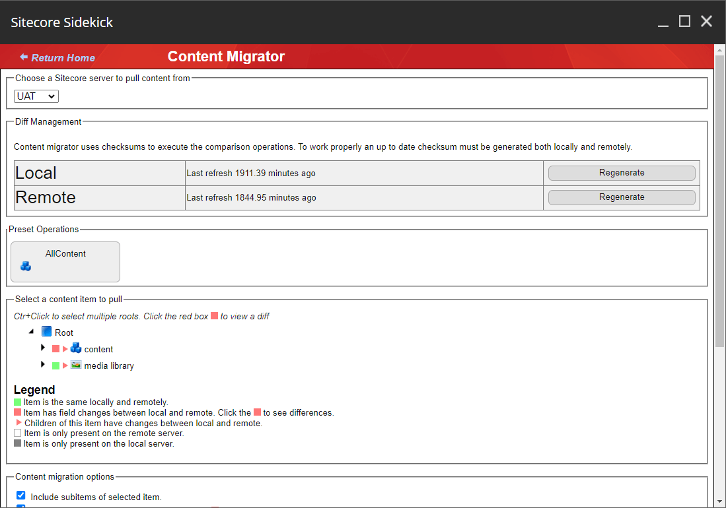Click the blue cubes content icon in tree
Viewport: 726px width, 508px height.
pyautogui.click(x=76, y=348)
